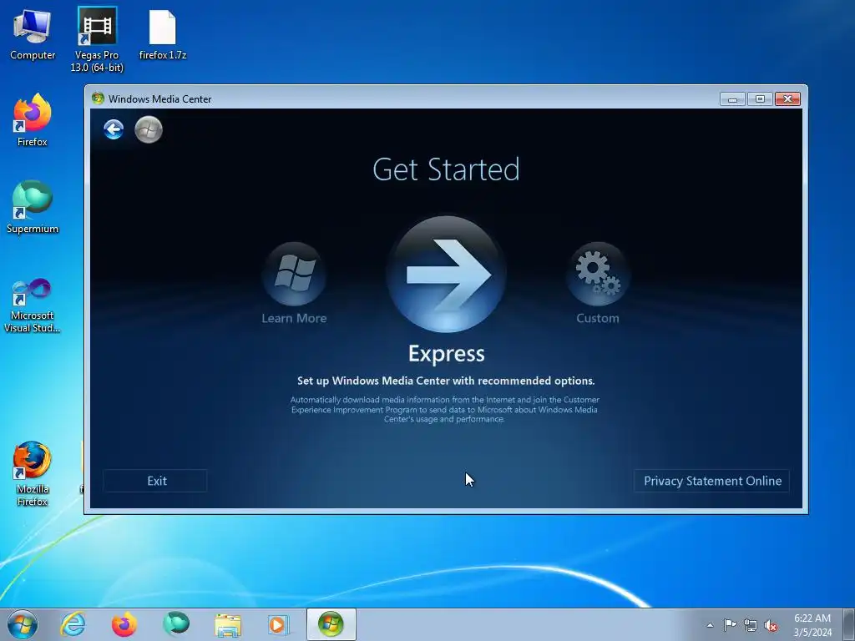Open the Action Center flag icon
855x641 pixels.
(x=730, y=625)
